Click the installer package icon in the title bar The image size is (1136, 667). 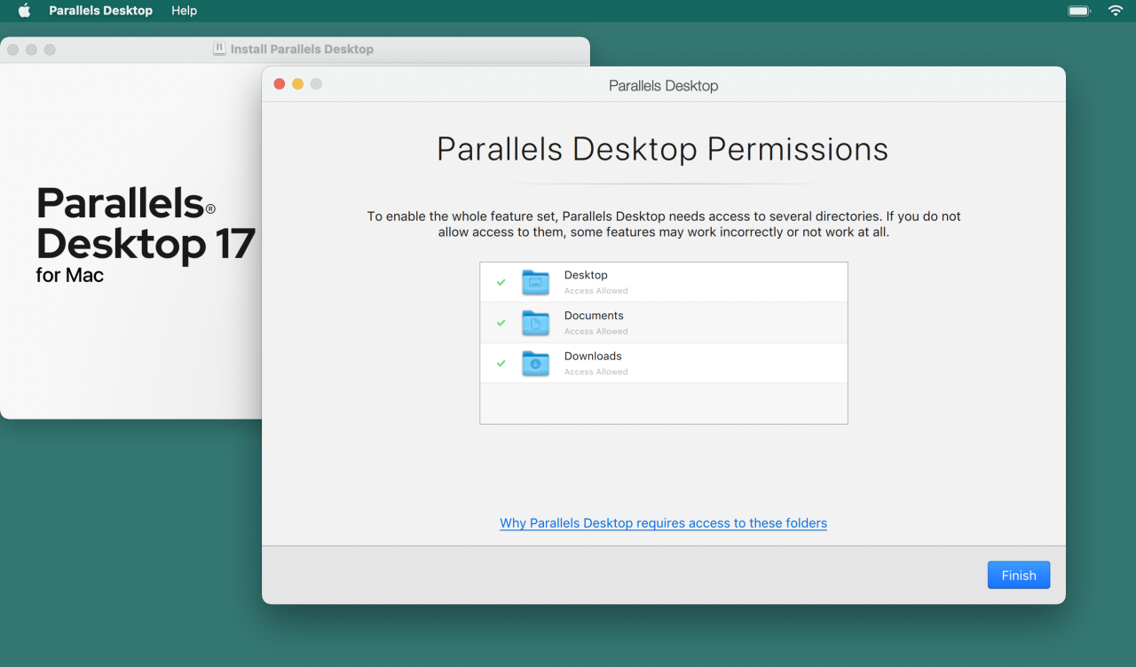(x=219, y=49)
